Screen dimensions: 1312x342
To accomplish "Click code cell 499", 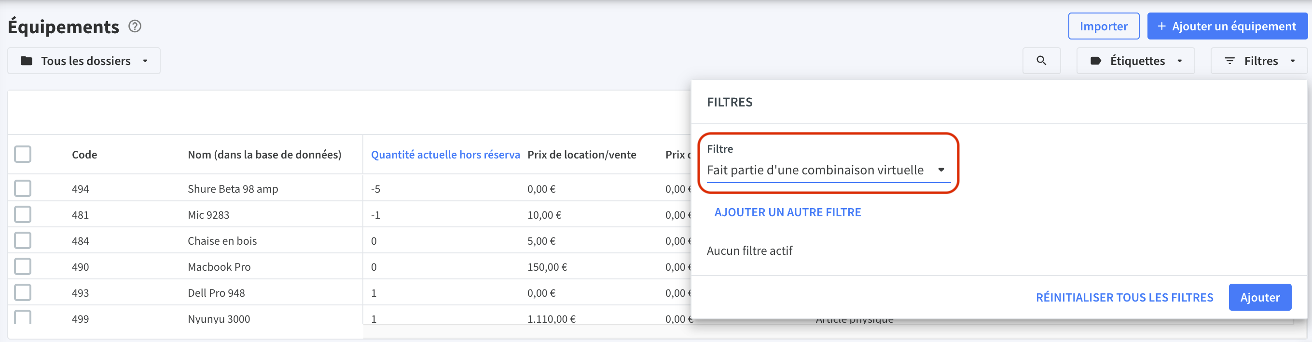I will (81, 318).
